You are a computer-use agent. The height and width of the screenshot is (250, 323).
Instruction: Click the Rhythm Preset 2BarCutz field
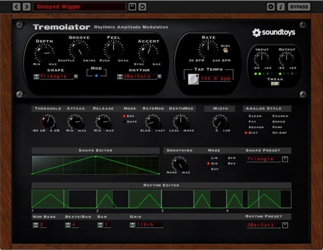coord(263,225)
